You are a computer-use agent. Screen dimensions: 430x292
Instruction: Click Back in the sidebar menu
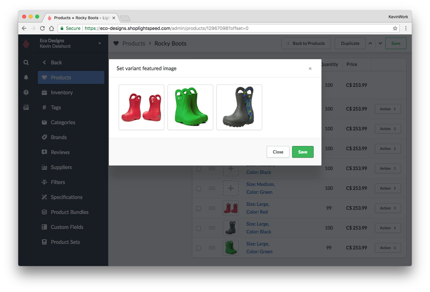[71, 62]
